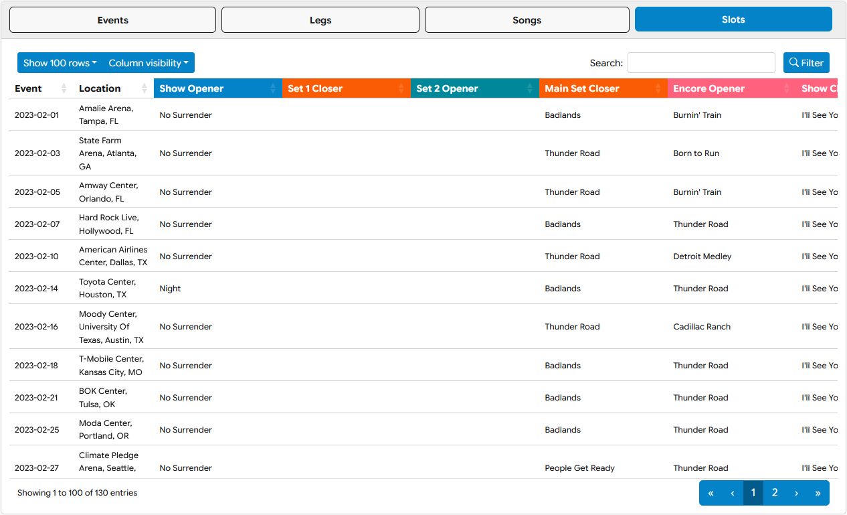Open the Show 100 rows dropdown
The height and width of the screenshot is (515, 847).
[x=60, y=63]
